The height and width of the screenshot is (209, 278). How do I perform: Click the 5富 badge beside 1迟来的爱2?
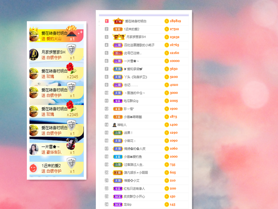pos(118,29)
